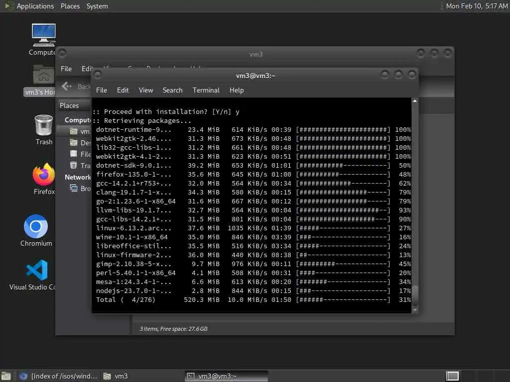Open the terminal Help menu
Image resolution: width=510 pixels, height=382 pixels.
point(237,91)
